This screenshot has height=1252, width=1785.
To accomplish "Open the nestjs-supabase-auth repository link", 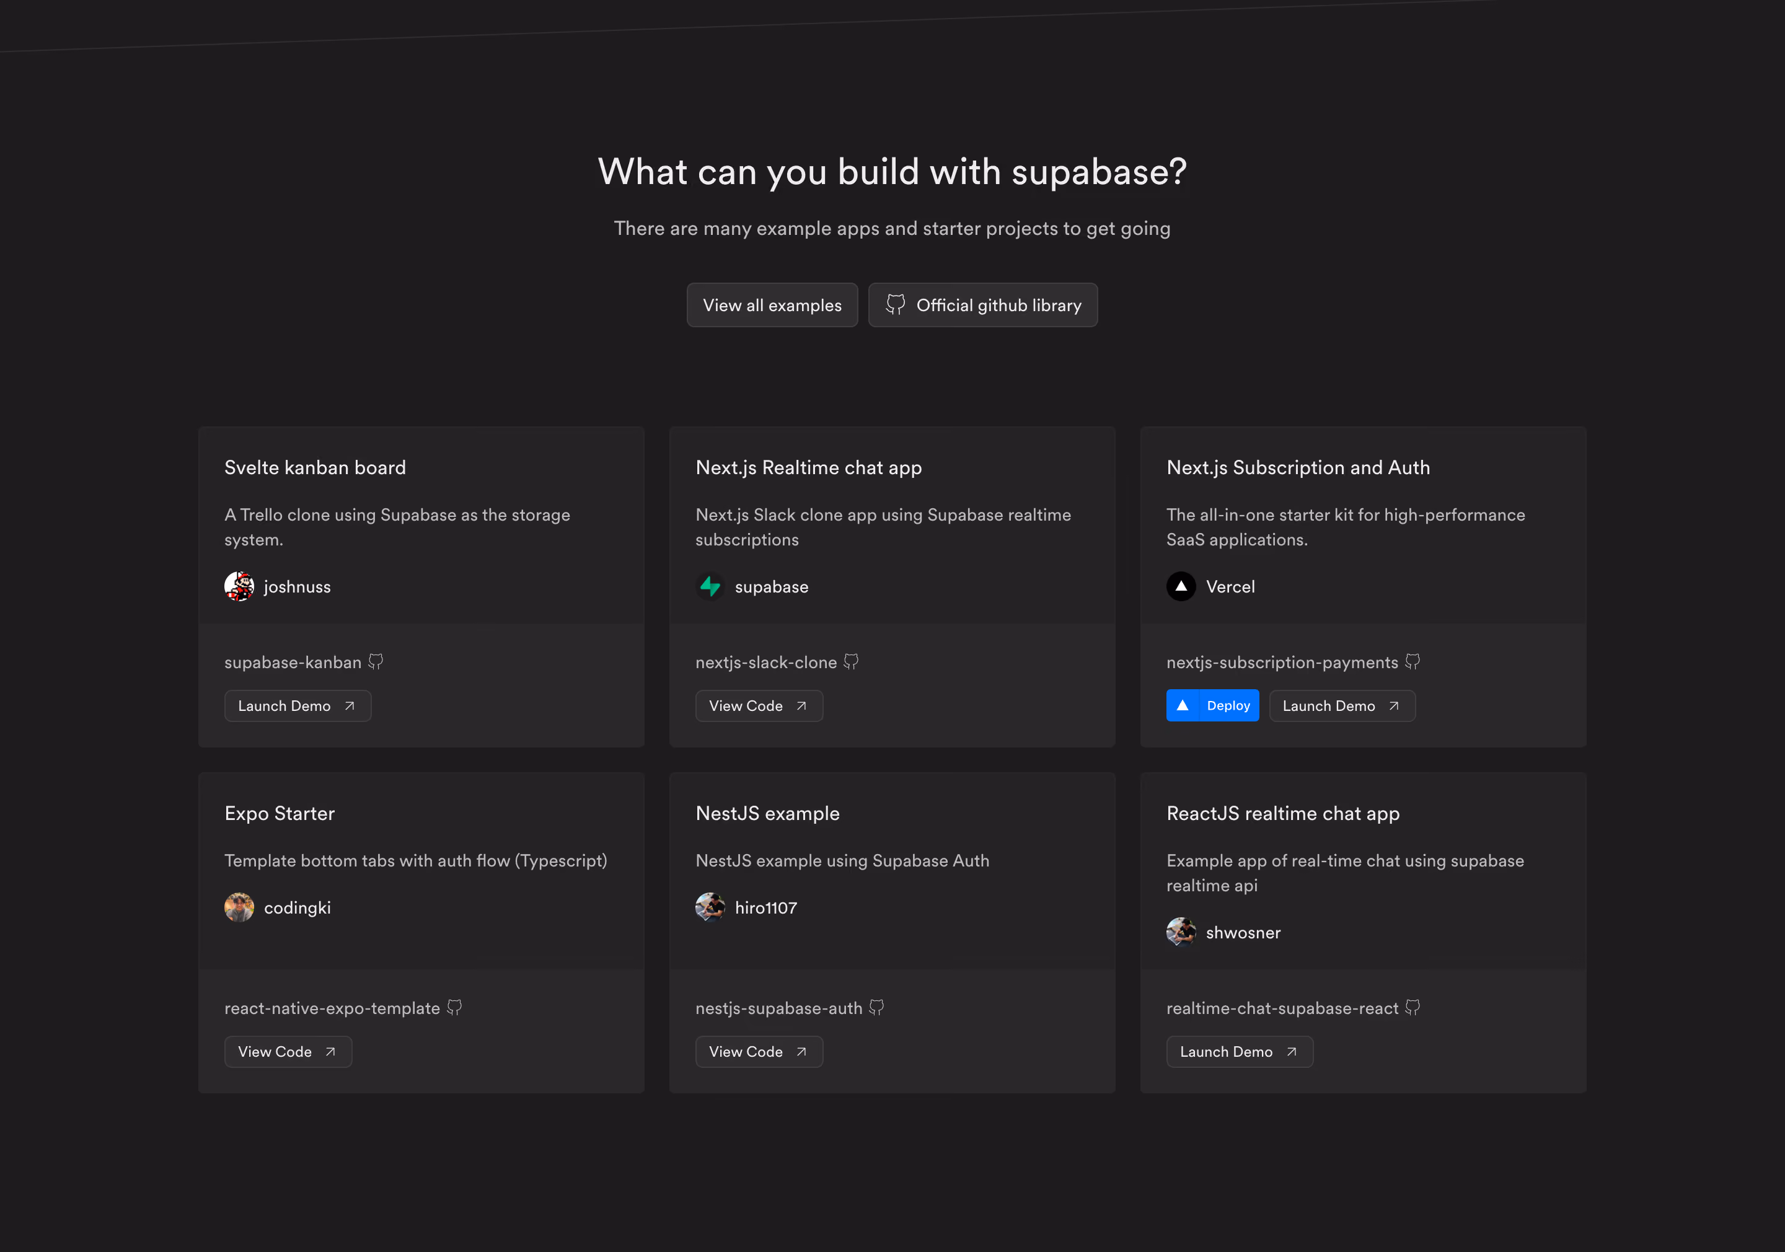I will (779, 1008).
